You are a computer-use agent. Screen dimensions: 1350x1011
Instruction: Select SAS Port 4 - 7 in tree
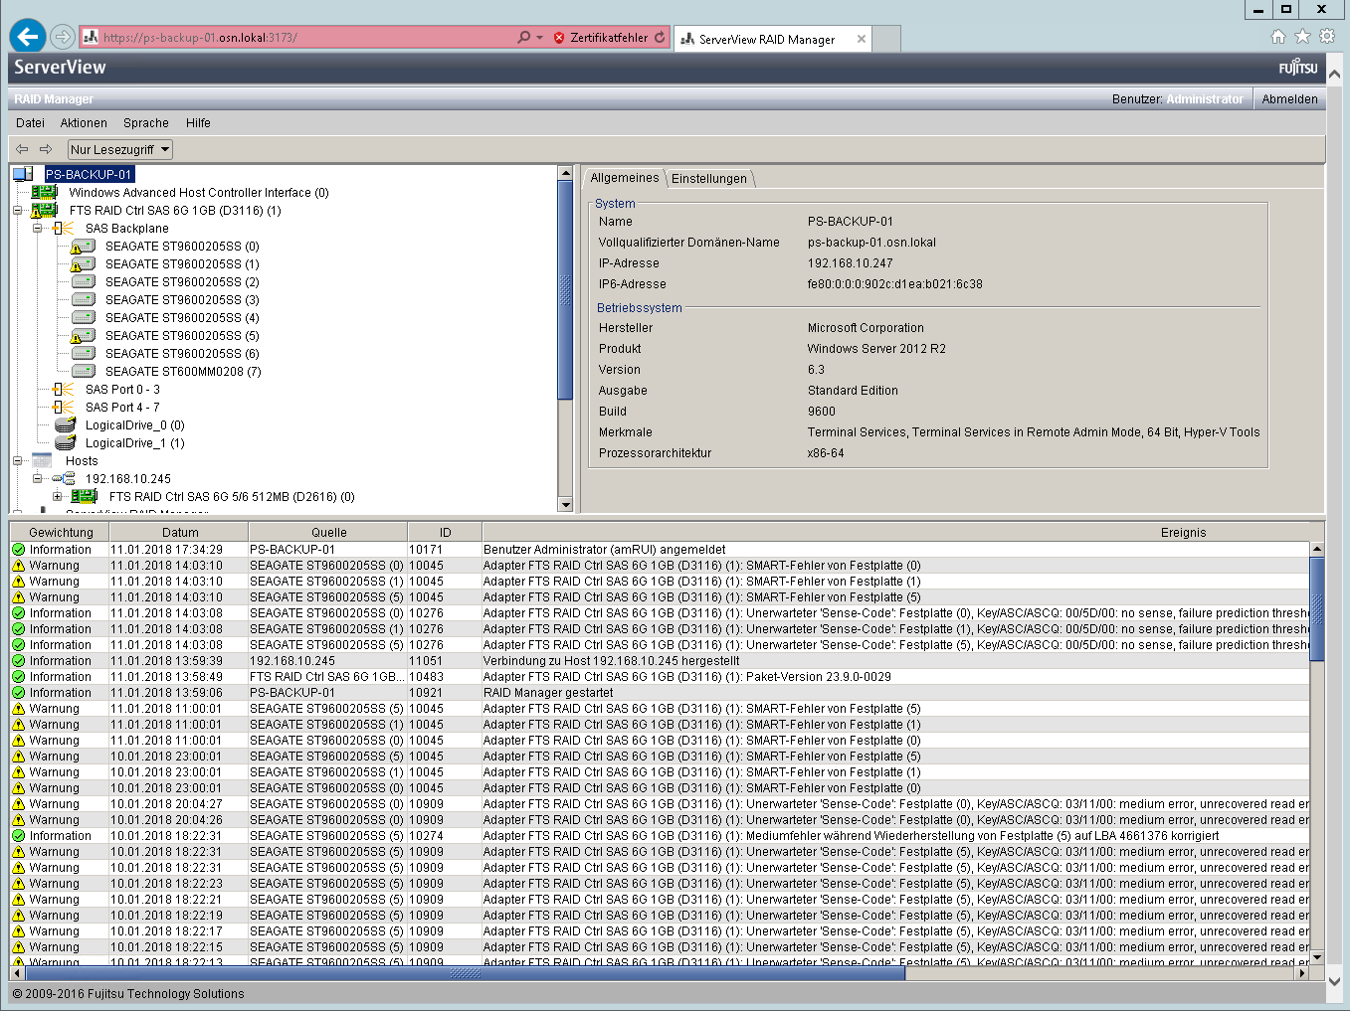pos(122,408)
